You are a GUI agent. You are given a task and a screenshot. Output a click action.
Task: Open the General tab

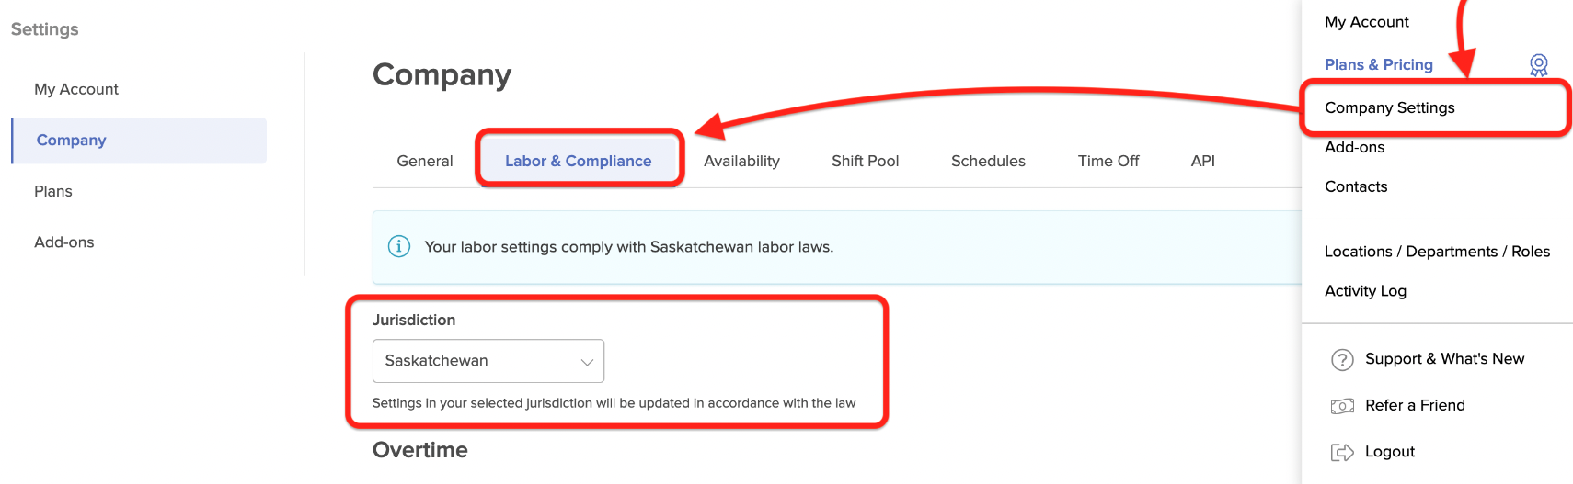click(425, 161)
